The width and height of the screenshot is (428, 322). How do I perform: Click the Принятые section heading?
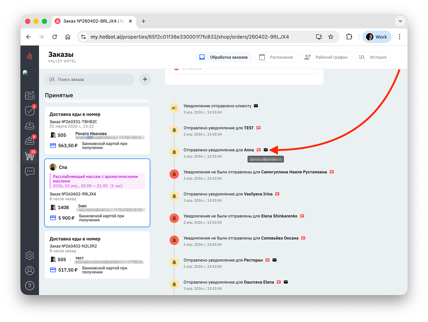click(x=59, y=95)
